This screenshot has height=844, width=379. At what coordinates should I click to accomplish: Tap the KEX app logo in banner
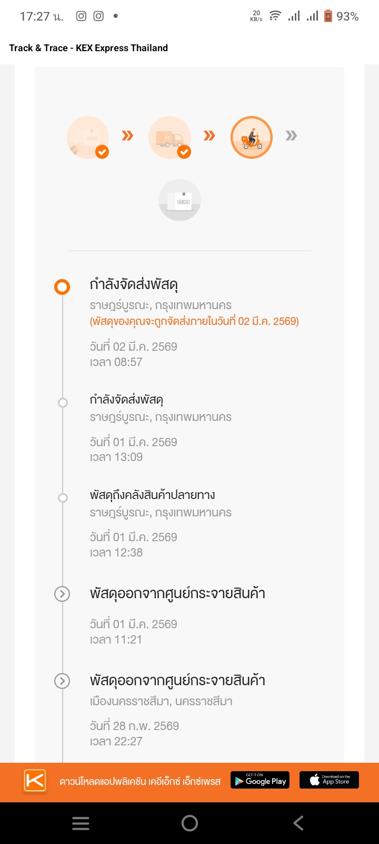(x=35, y=781)
